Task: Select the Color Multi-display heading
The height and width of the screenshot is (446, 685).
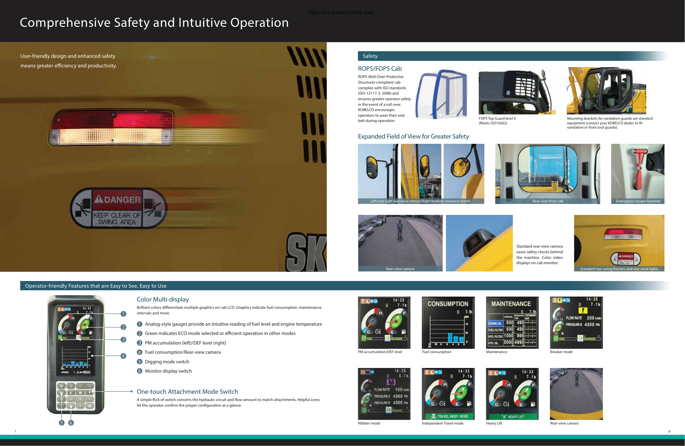Action: coord(163,300)
